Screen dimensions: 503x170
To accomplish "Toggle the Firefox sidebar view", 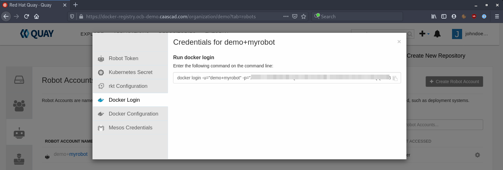I will pyautogui.click(x=444, y=16).
